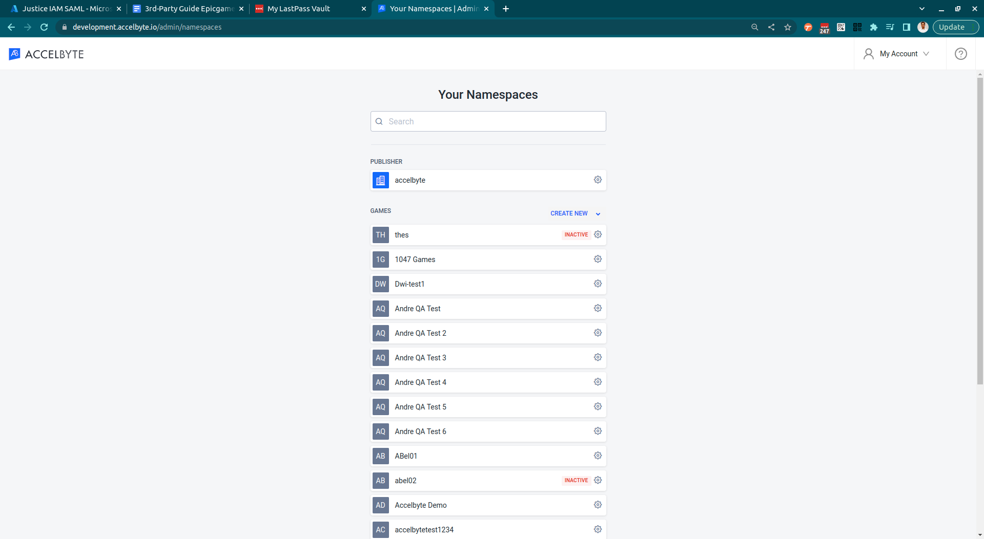
Task: Open settings gear for ABel01
Action: pos(598,456)
